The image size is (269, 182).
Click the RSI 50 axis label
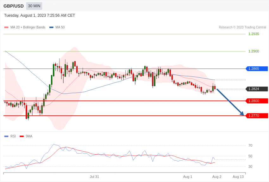coord(250,156)
